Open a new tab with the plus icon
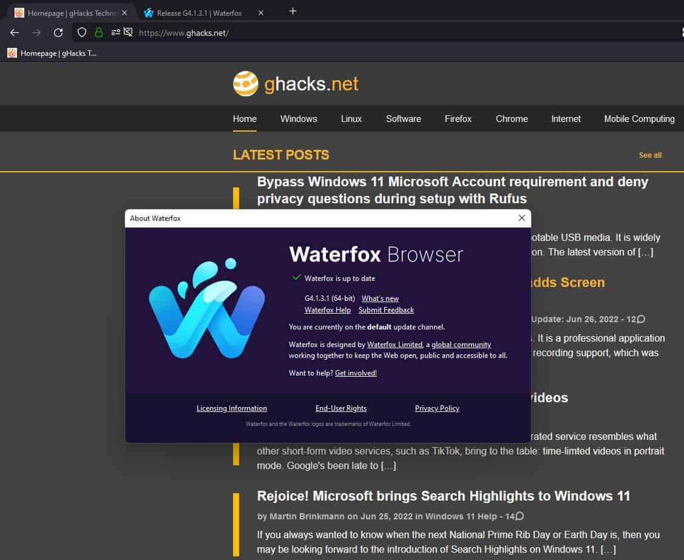The width and height of the screenshot is (684, 560). point(293,12)
